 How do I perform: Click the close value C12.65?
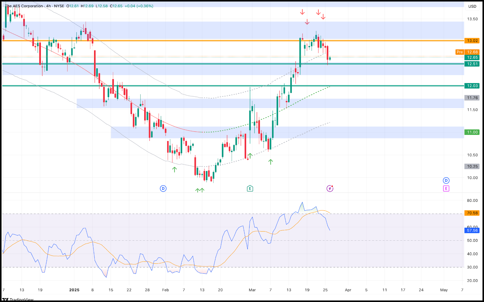coord(116,6)
